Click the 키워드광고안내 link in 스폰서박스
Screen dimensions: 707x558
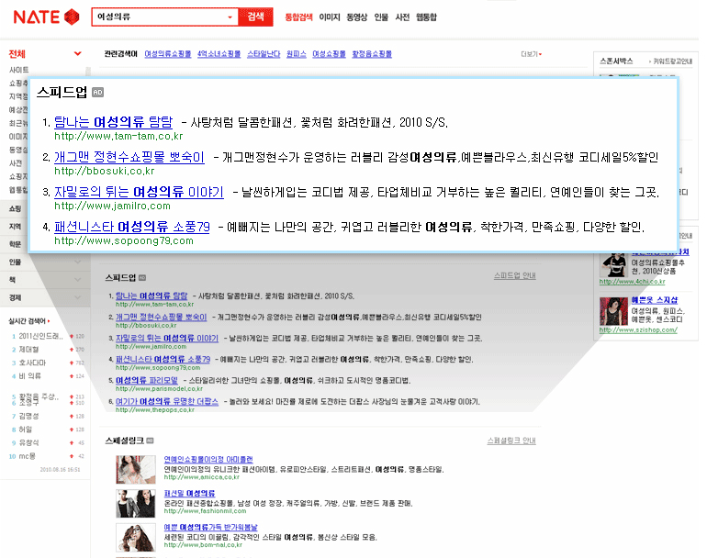point(671,61)
